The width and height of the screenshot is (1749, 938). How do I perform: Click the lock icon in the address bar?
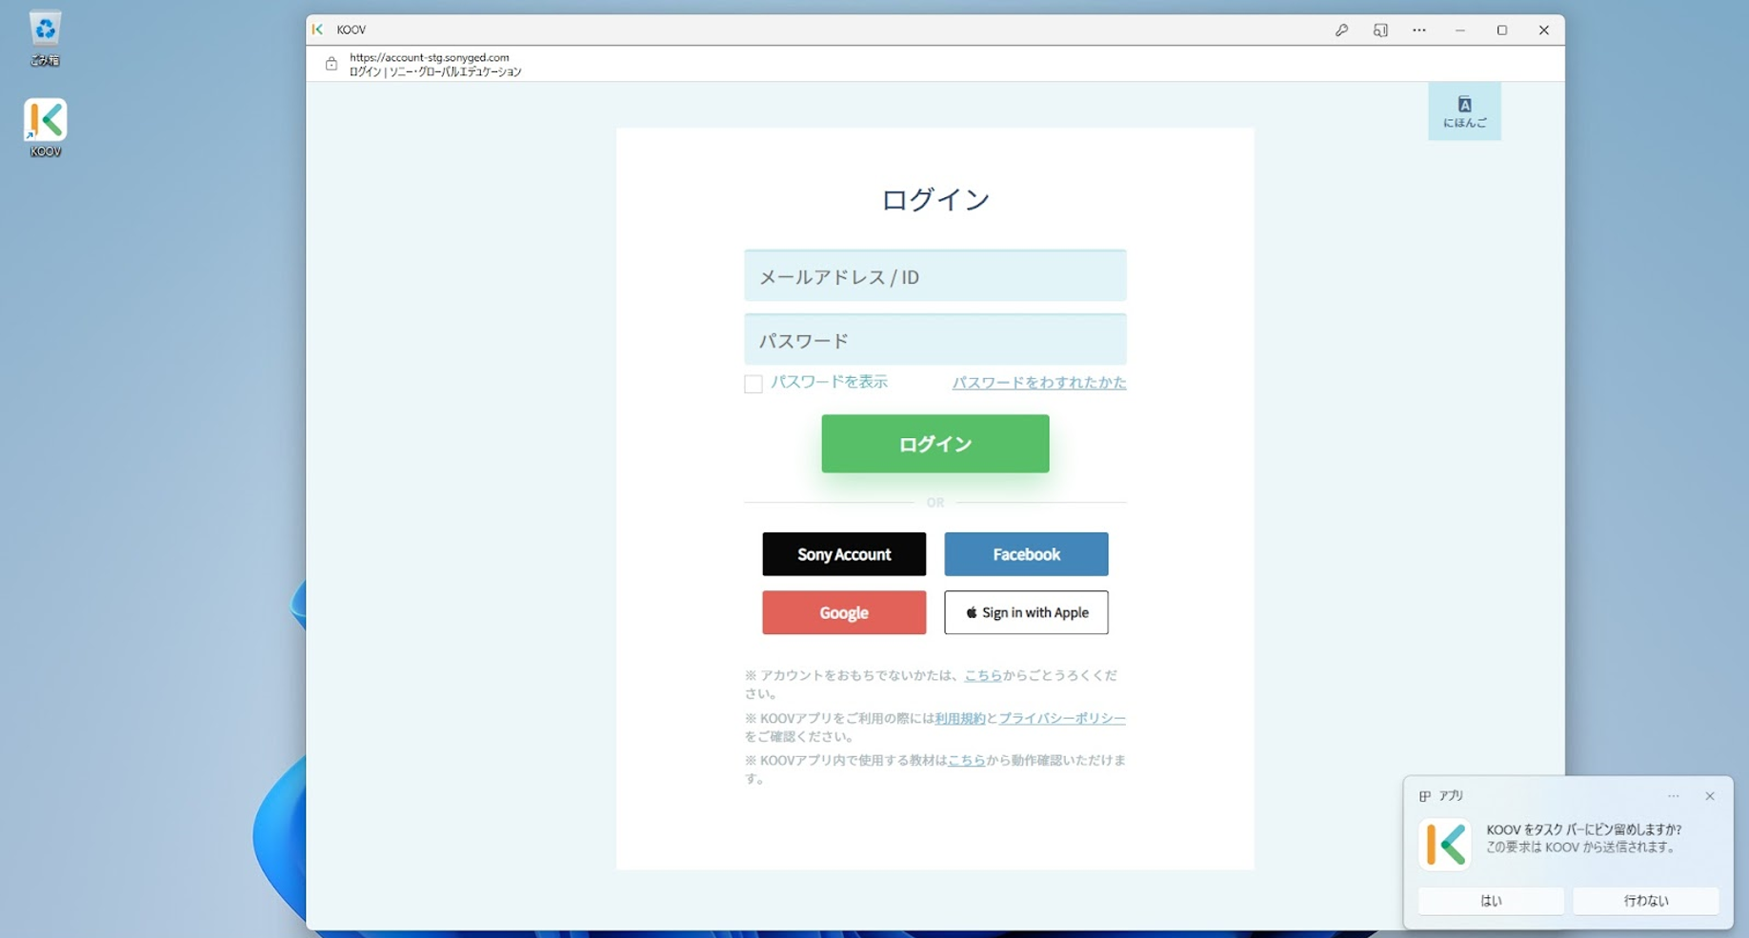click(x=331, y=63)
